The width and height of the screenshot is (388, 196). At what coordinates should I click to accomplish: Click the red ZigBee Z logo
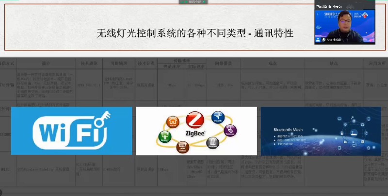pyautogui.click(x=195, y=120)
